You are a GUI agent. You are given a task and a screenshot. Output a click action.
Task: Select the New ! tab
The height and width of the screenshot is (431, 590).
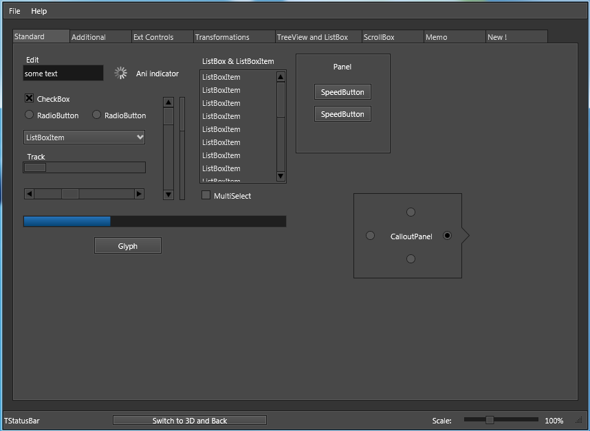tap(516, 37)
